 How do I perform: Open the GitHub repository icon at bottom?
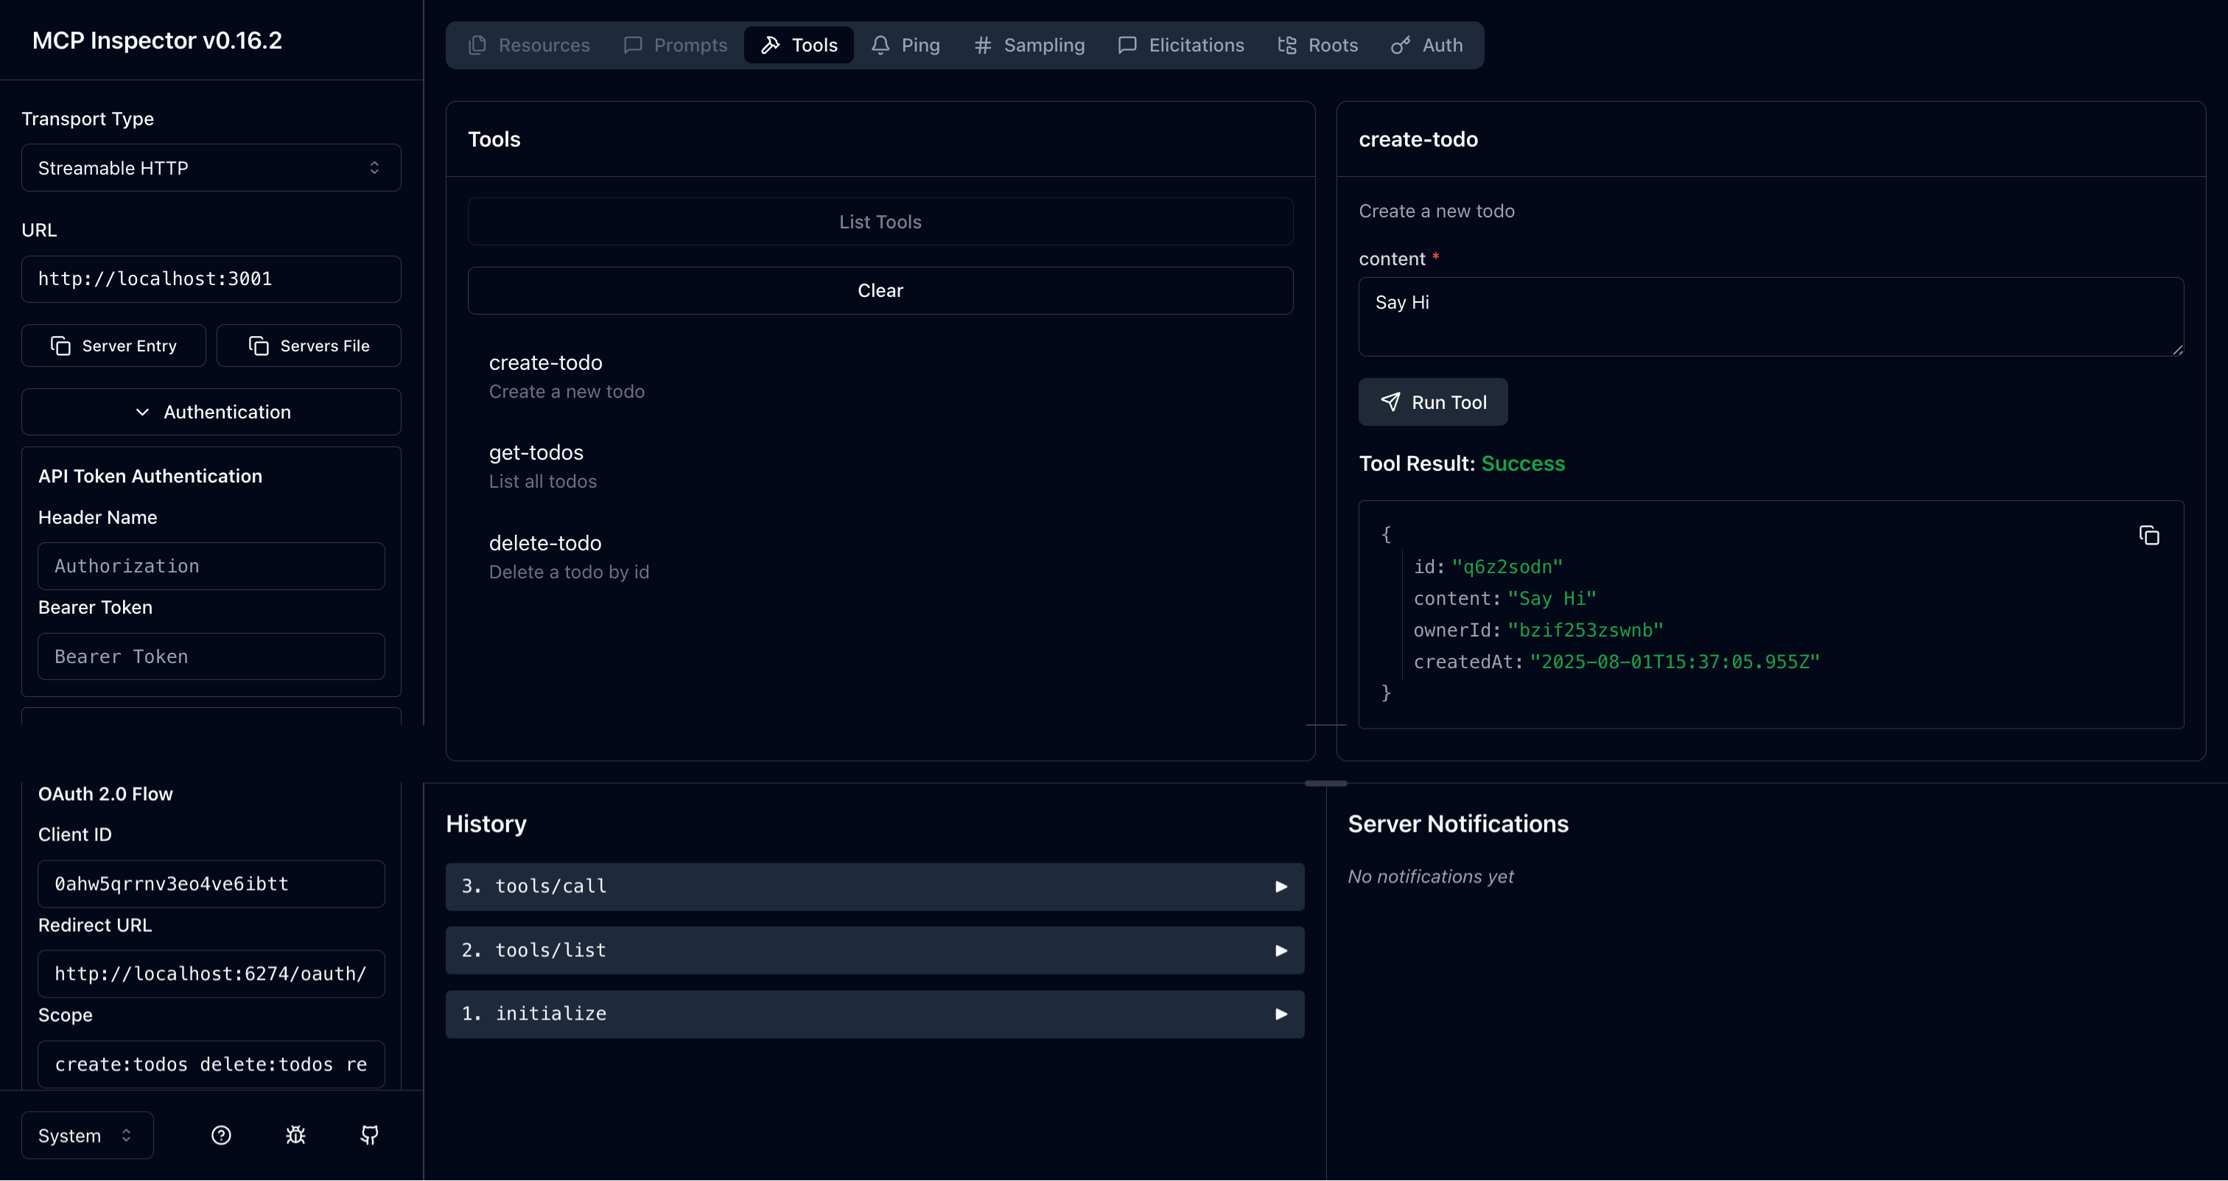[x=369, y=1135]
